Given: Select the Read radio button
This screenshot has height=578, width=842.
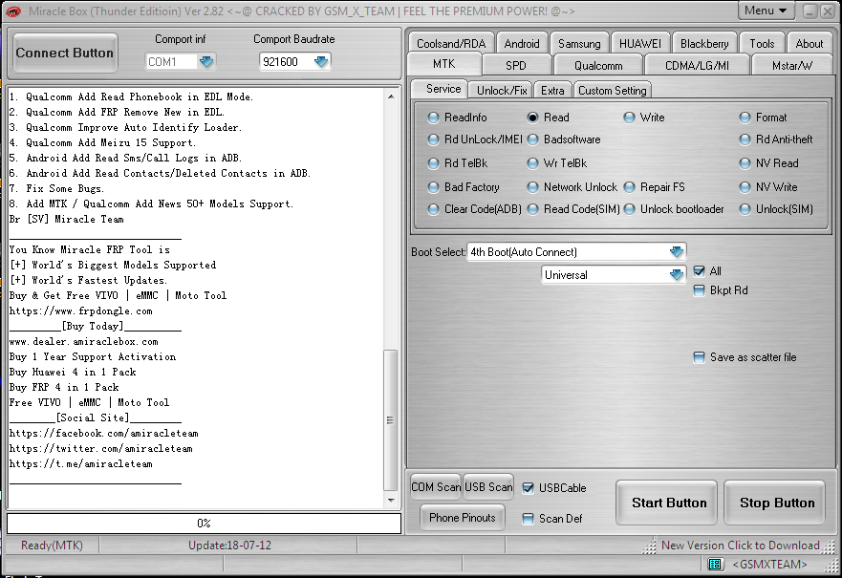Looking at the screenshot, I should tap(532, 118).
